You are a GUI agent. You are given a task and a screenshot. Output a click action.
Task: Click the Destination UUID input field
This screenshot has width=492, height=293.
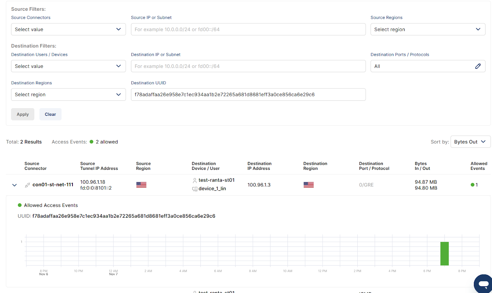pos(248,95)
